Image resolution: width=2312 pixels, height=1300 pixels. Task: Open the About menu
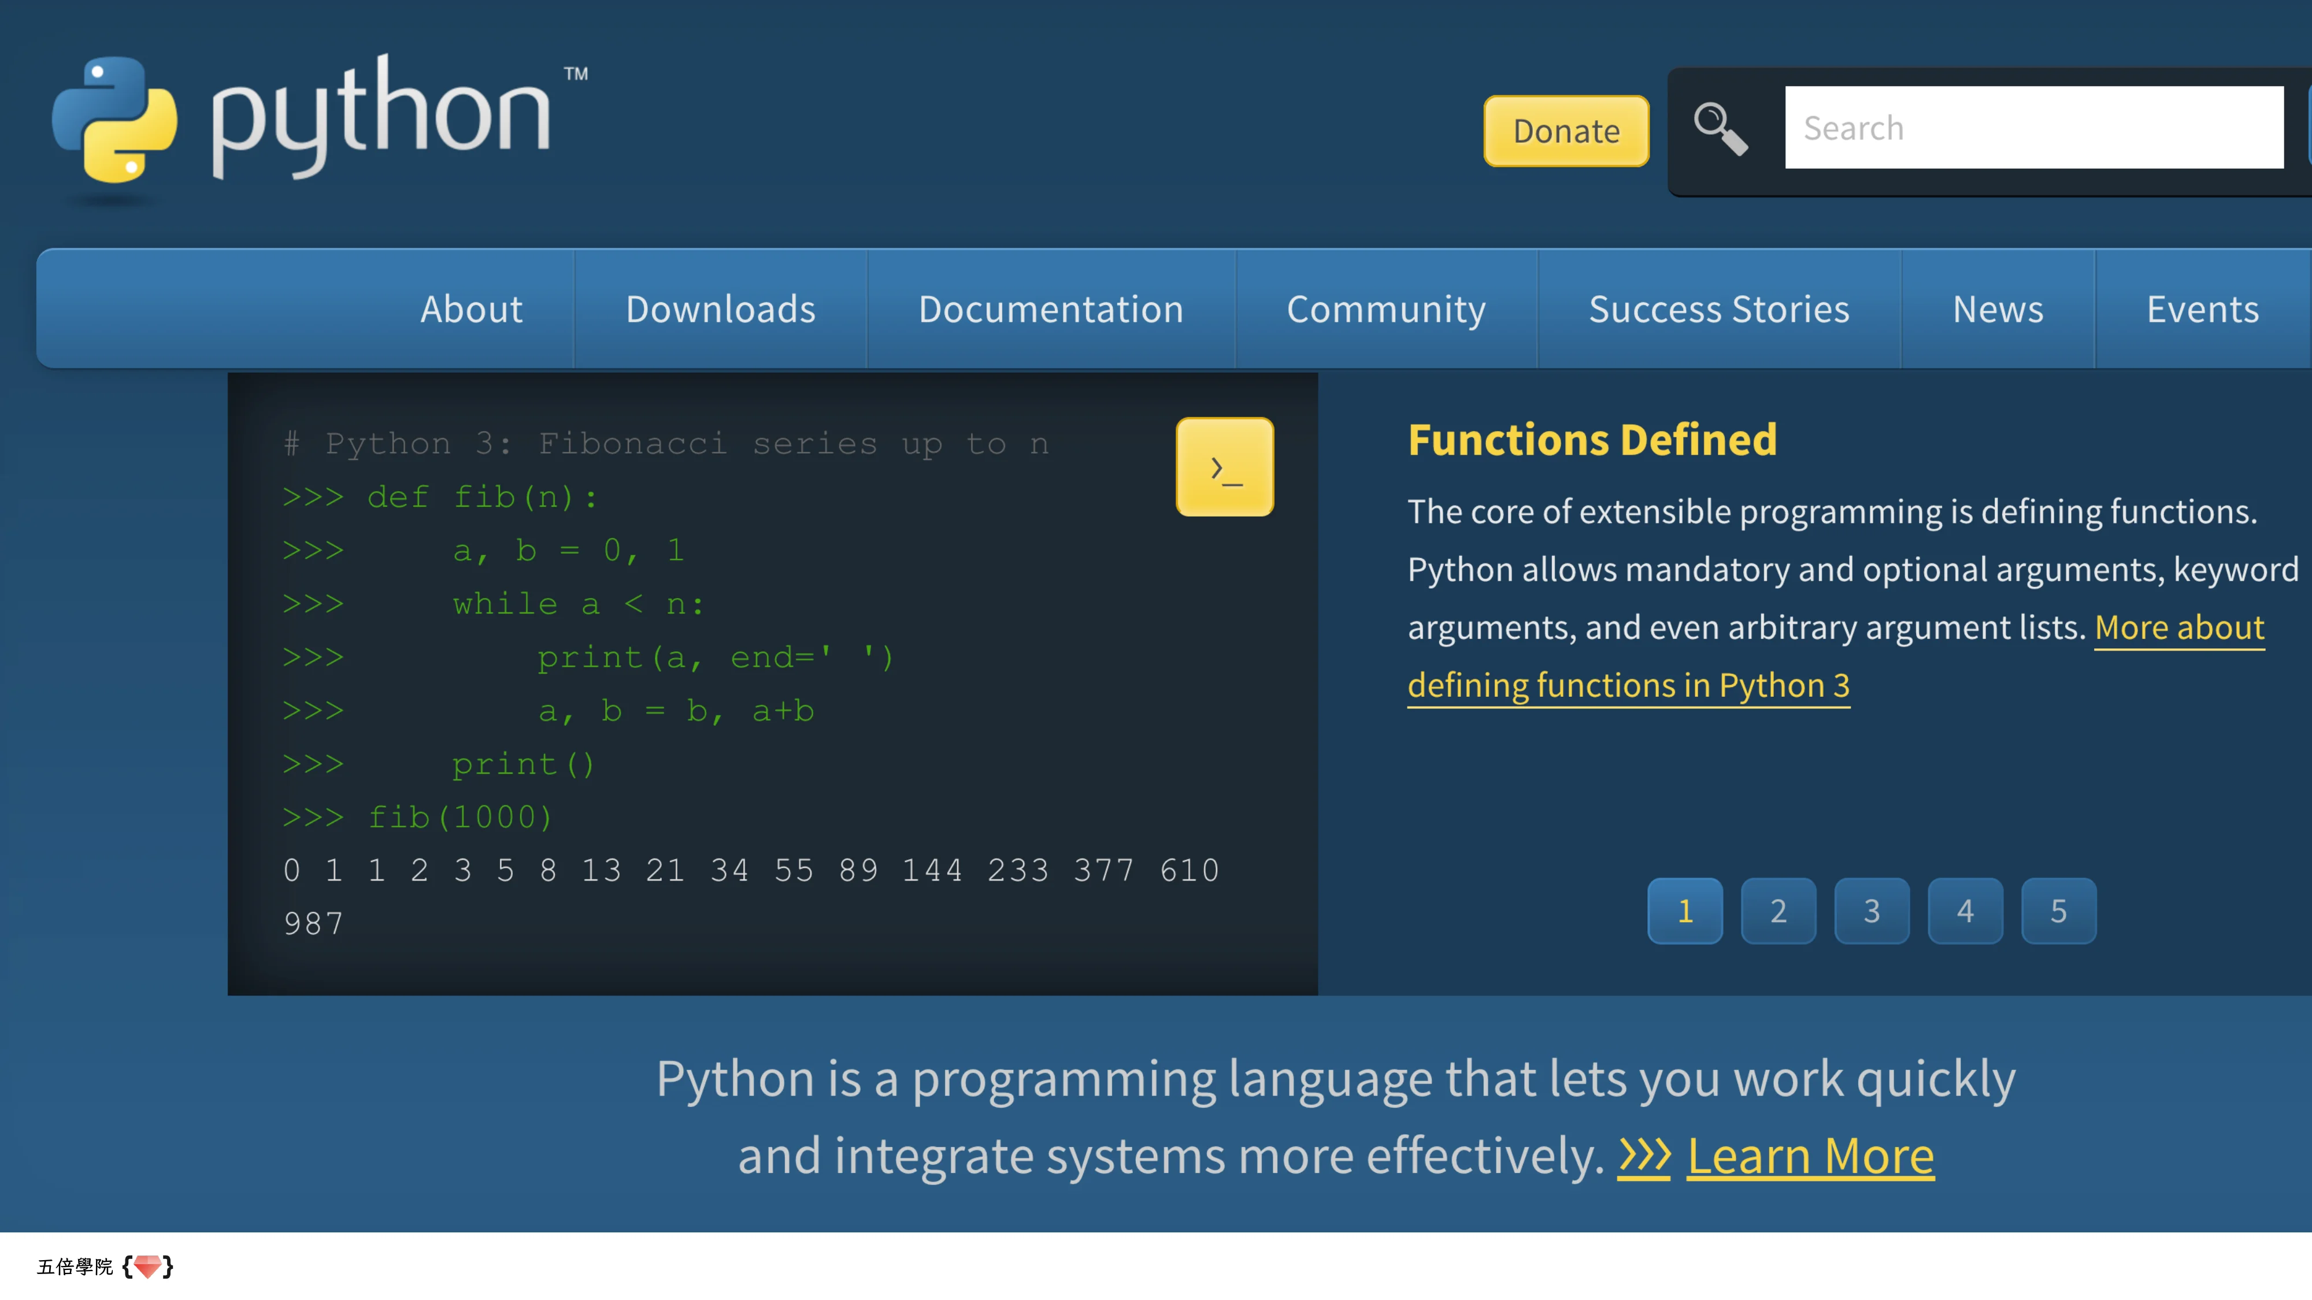point(470,309)
